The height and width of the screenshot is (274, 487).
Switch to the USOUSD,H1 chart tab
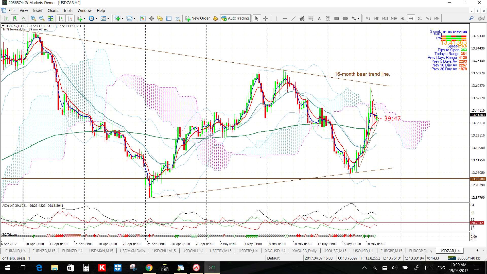[363, 251]
